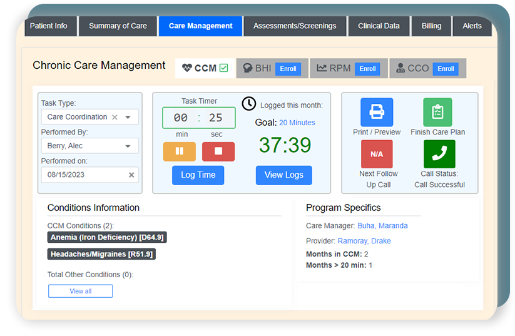515x336 pixels.
Task: Enroll the patient in CCO
Action: (x=446, y=69)
